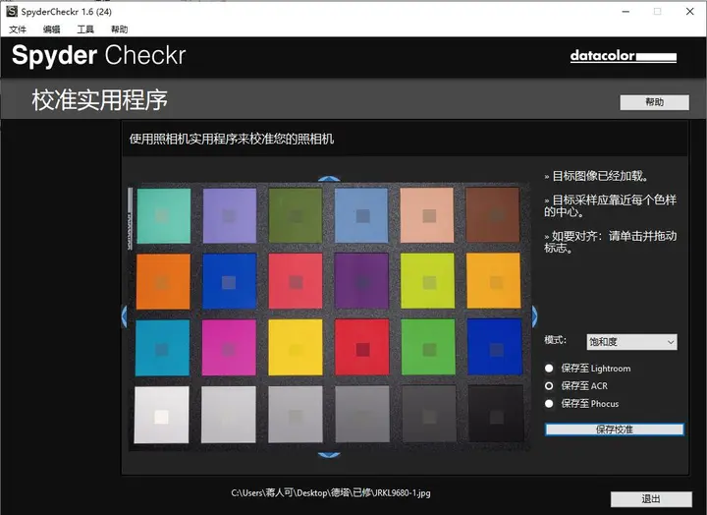Click the 校准实用程序 heading
This screenshot has height=515, width=707.
click(x=99, y=99)
